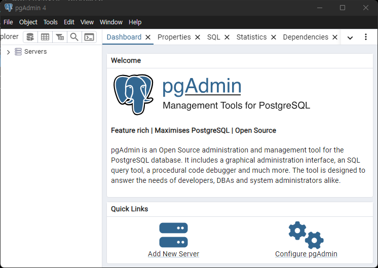Open the three-dot panel options menu
Screen dimensions: 378x268
(366, 37)
